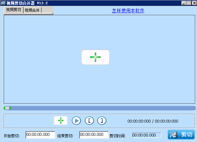The height and width of the screenshot is (142, 197).
Task: Click the playback time position display
Action: [153, 121]
